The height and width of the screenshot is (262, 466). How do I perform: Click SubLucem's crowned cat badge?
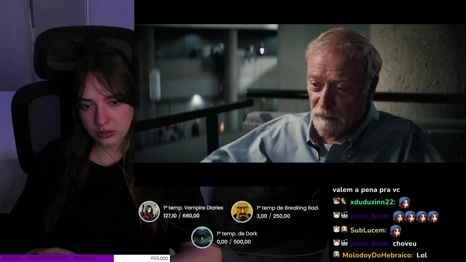(336, 229)
